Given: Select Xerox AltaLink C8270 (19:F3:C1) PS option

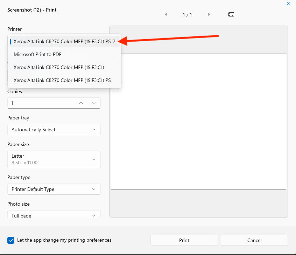Looking at the screenshot, I should (x=62, y=80).
